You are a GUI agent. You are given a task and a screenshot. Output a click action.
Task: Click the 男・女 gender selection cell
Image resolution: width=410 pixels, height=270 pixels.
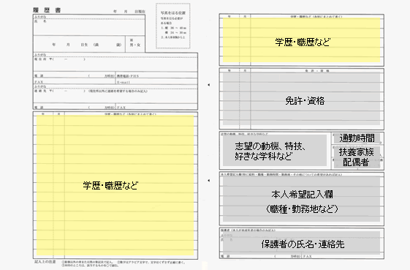point(135,44)
